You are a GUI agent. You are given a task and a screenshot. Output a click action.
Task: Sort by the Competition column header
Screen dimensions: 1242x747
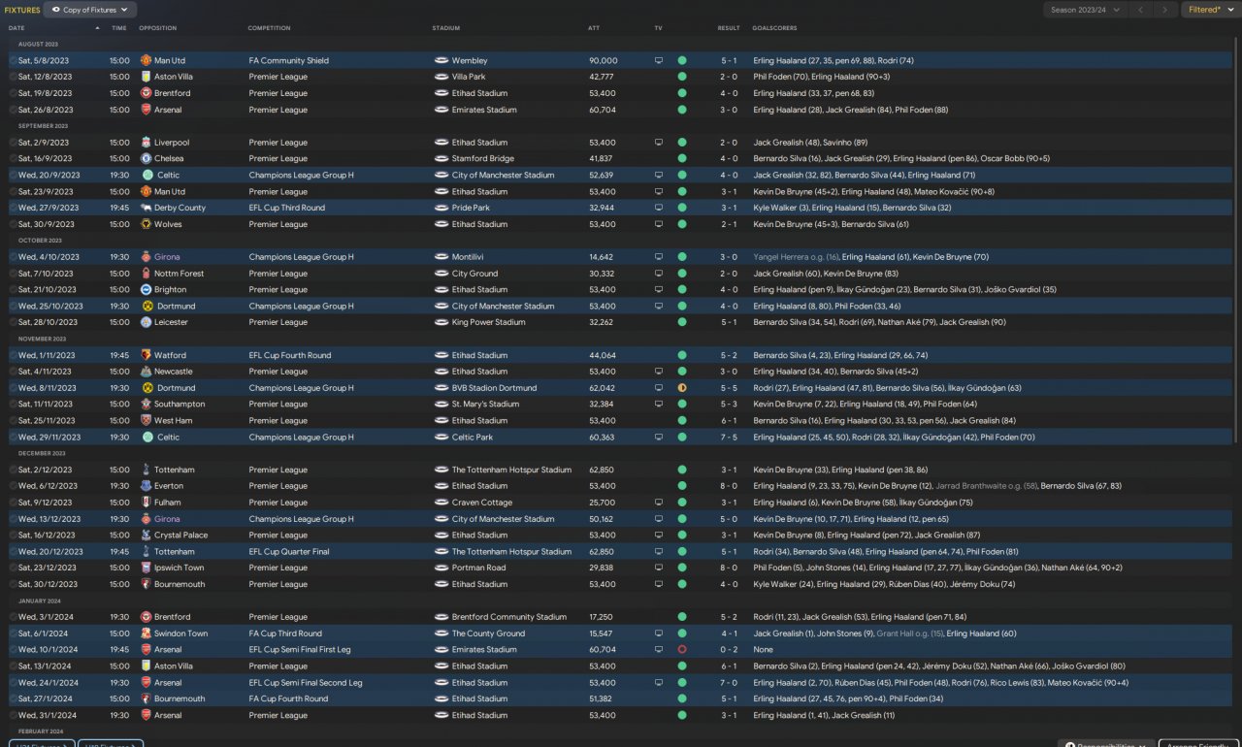(x=269, y=28)
